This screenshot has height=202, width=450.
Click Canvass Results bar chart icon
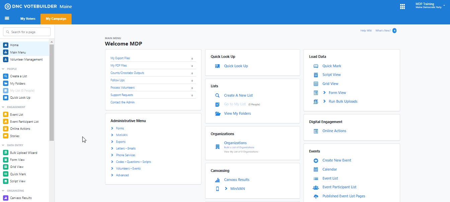217,180
